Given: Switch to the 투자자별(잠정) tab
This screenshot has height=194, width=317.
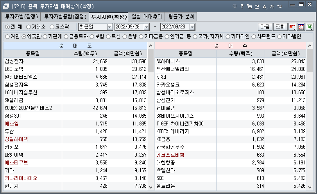Looking at the screenshot, I should 21,16.
